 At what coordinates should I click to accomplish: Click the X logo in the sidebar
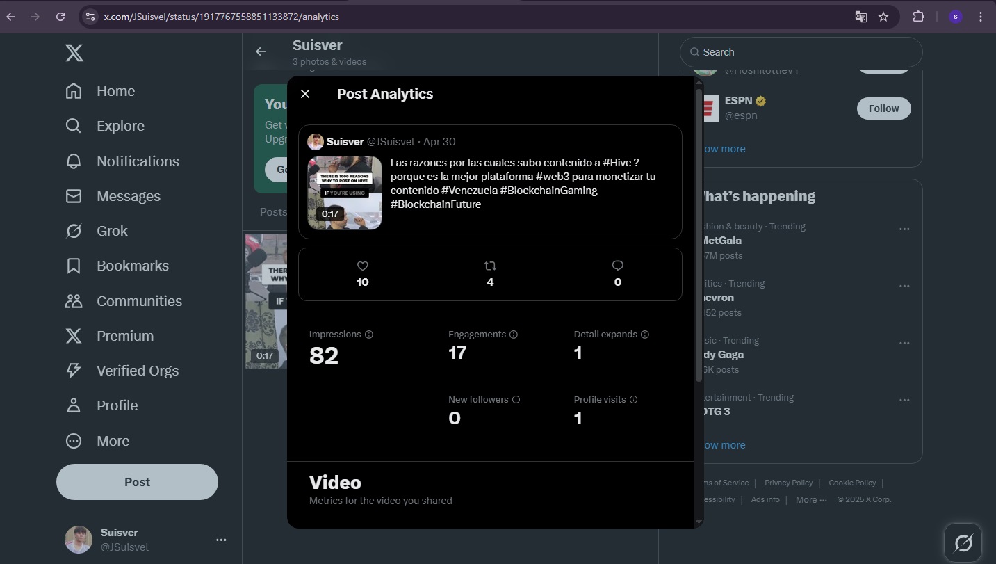(74, 52)
